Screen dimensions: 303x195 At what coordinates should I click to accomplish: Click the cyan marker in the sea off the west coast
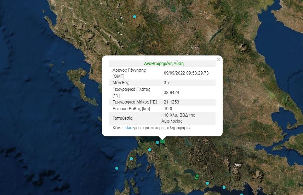tap(117, 168)
